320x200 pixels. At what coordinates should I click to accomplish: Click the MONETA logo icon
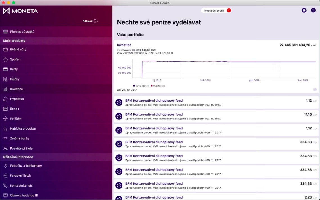(x=6, y=11)
